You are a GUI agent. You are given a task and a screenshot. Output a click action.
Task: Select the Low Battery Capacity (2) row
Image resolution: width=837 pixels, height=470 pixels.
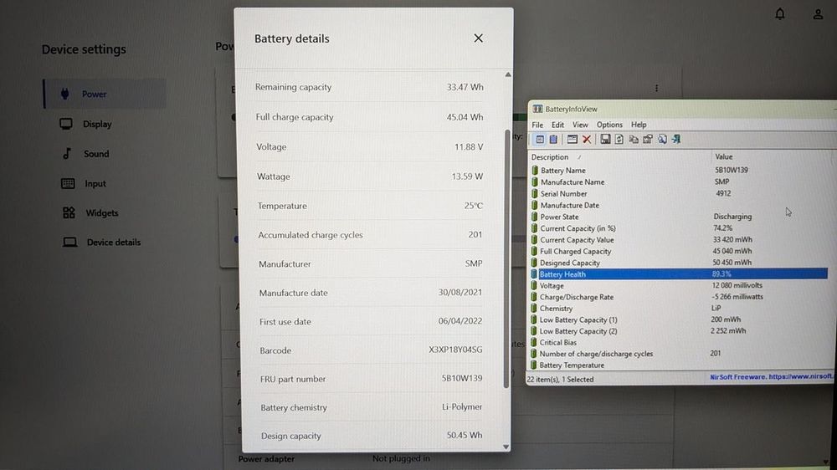(x=679, y=331)
